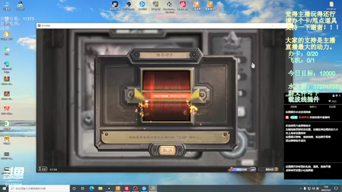The image size is (342, 192).
Task: Click the heart popularity counter 2825
Action: [333, 101]
